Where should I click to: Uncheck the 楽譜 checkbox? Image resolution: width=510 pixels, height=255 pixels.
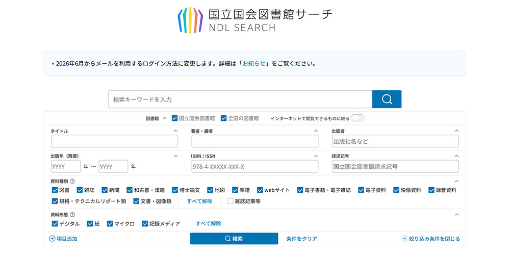coord(235,190)
